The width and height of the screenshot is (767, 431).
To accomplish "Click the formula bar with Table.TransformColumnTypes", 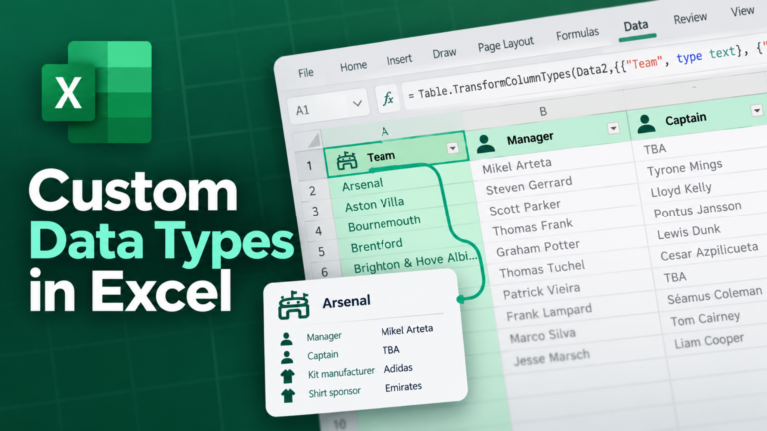I will click(x=584, y=71).
